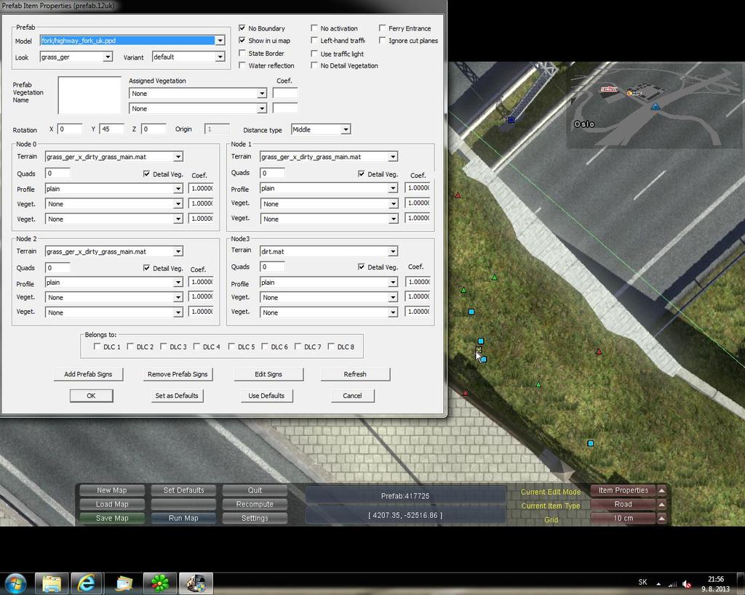745x595 pixels.
Task: Open Windows Explorer from the taskbar
Action: [x=51, y=583]
